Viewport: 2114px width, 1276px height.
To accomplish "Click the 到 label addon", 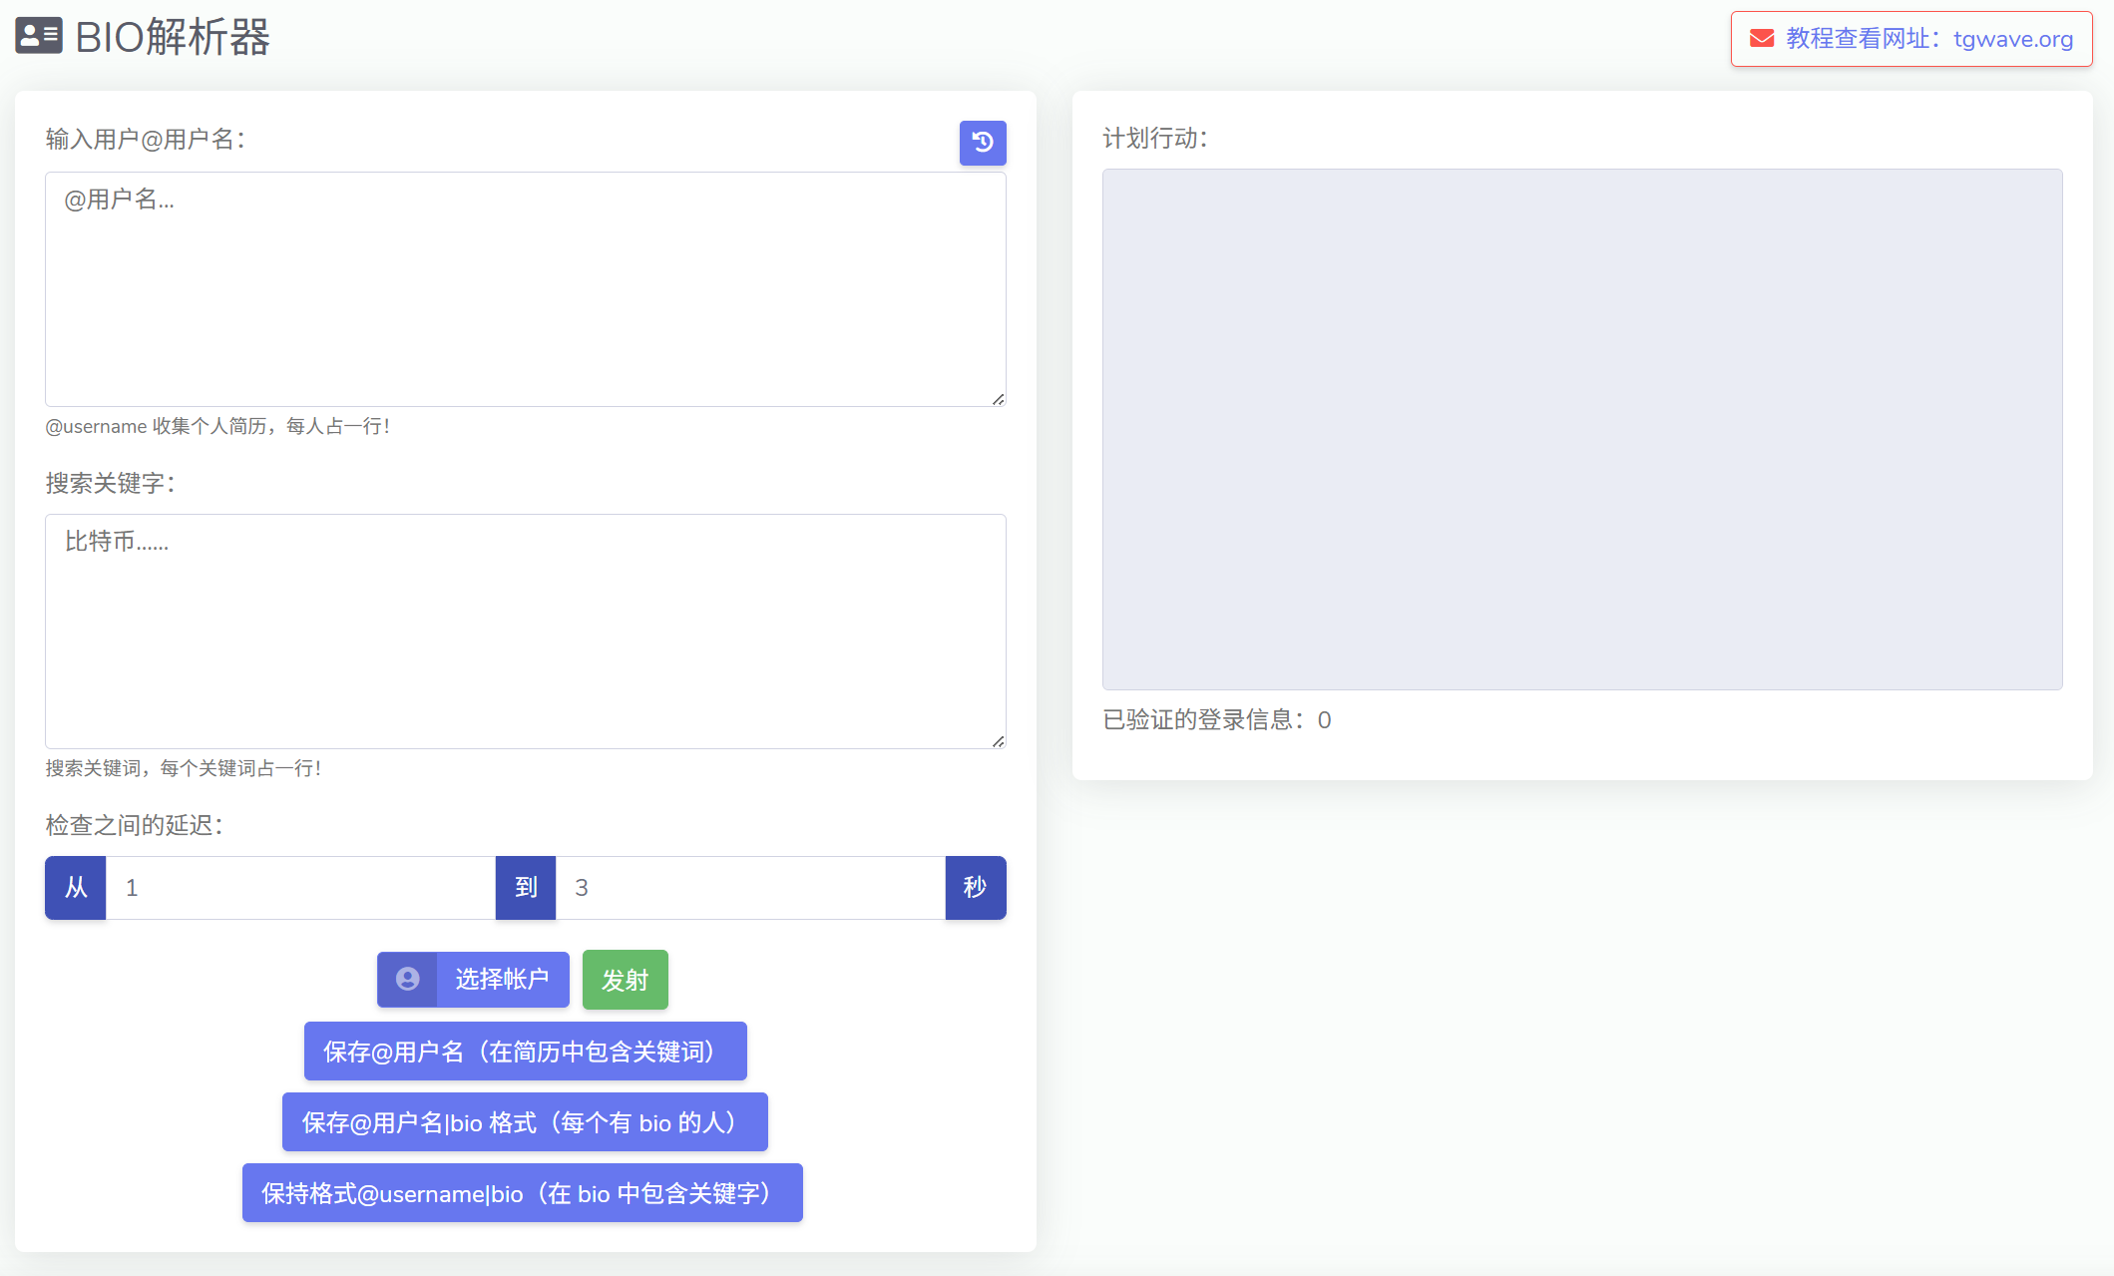I will point(526,888).
